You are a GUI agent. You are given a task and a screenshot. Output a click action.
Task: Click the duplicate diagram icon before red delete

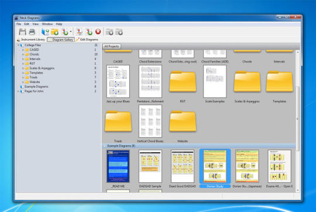click(x=89, y=32)
